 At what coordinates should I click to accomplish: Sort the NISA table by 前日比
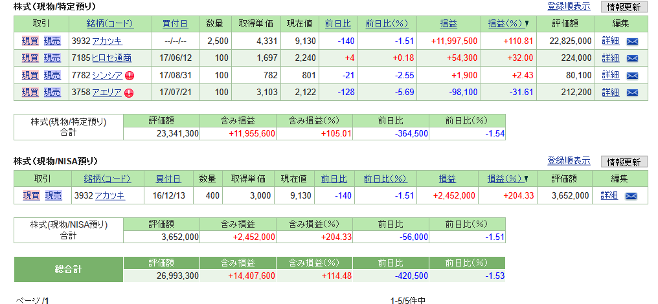334,179
